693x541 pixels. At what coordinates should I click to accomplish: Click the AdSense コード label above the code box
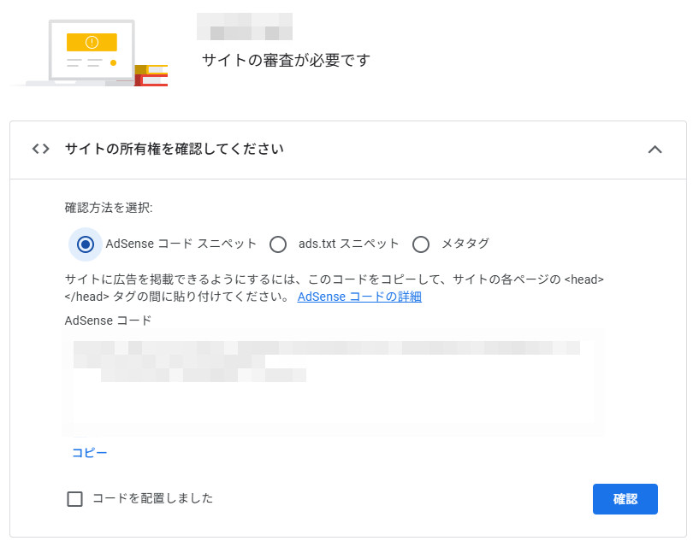coord(108,320)
